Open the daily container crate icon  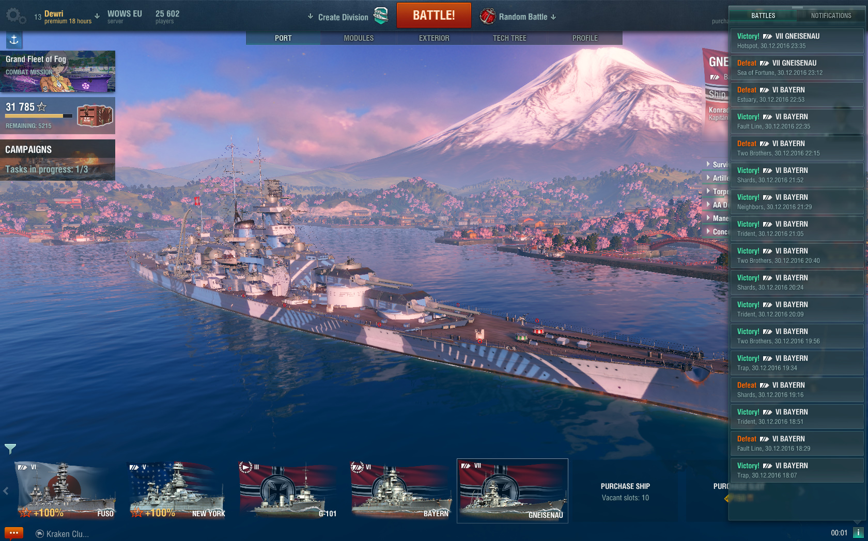[x=95, y=116]
